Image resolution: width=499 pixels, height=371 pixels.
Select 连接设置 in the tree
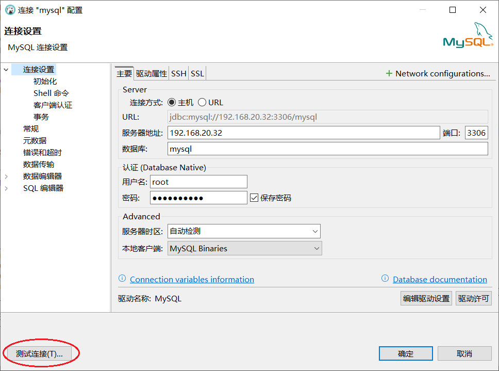(39, 70)
